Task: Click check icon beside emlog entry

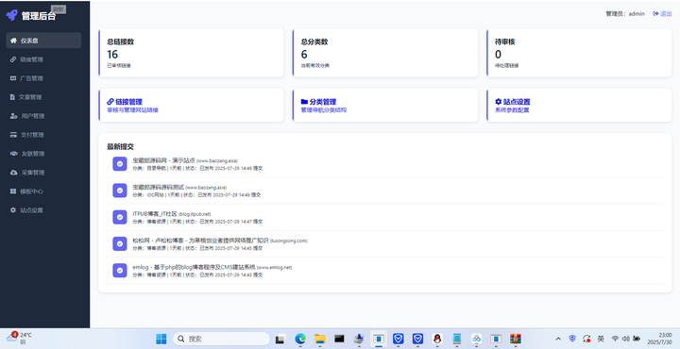Action: 120,271
